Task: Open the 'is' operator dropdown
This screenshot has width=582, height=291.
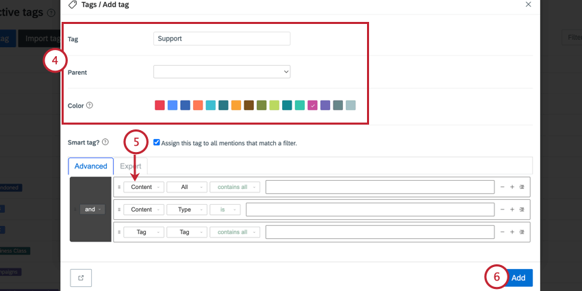Action: (225, 210)
